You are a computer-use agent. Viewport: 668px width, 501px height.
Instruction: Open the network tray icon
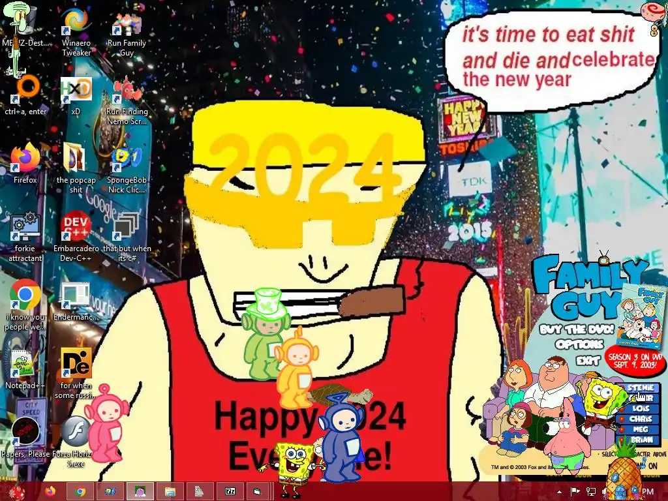(x=591, y=492)
